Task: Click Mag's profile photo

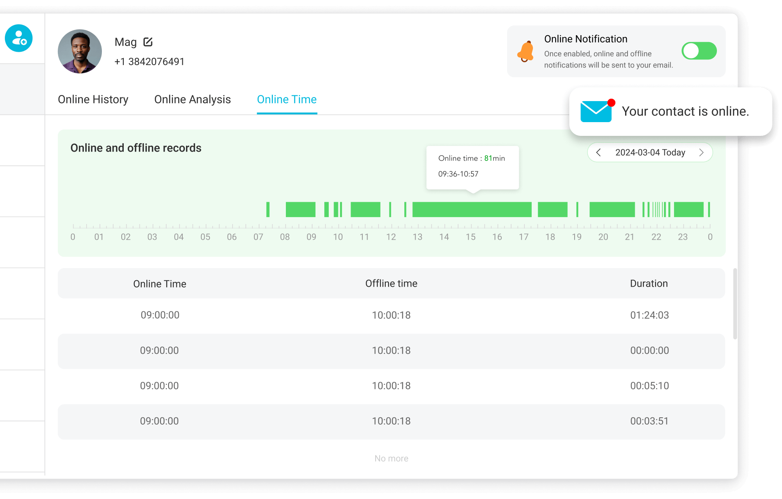Action: pyautogui.click(x=80, y=51)
